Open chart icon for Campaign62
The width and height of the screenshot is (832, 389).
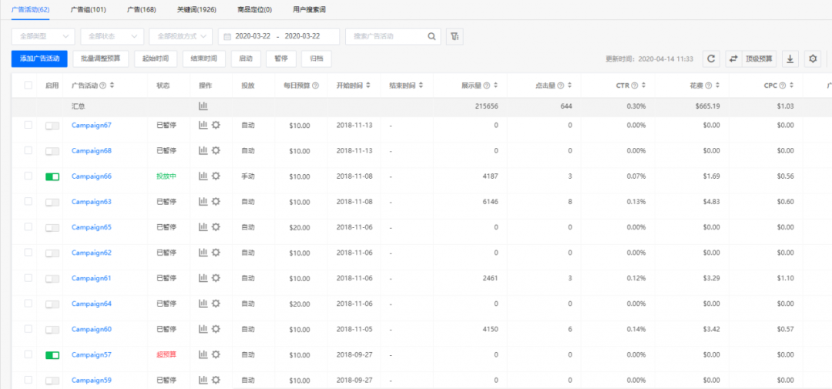(203, 252)
